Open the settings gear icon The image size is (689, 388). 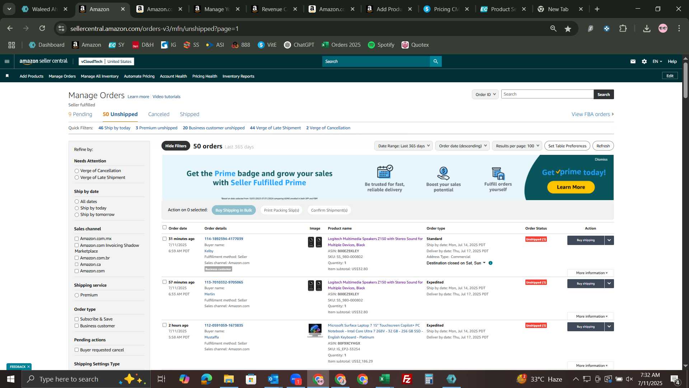(645, 61)
